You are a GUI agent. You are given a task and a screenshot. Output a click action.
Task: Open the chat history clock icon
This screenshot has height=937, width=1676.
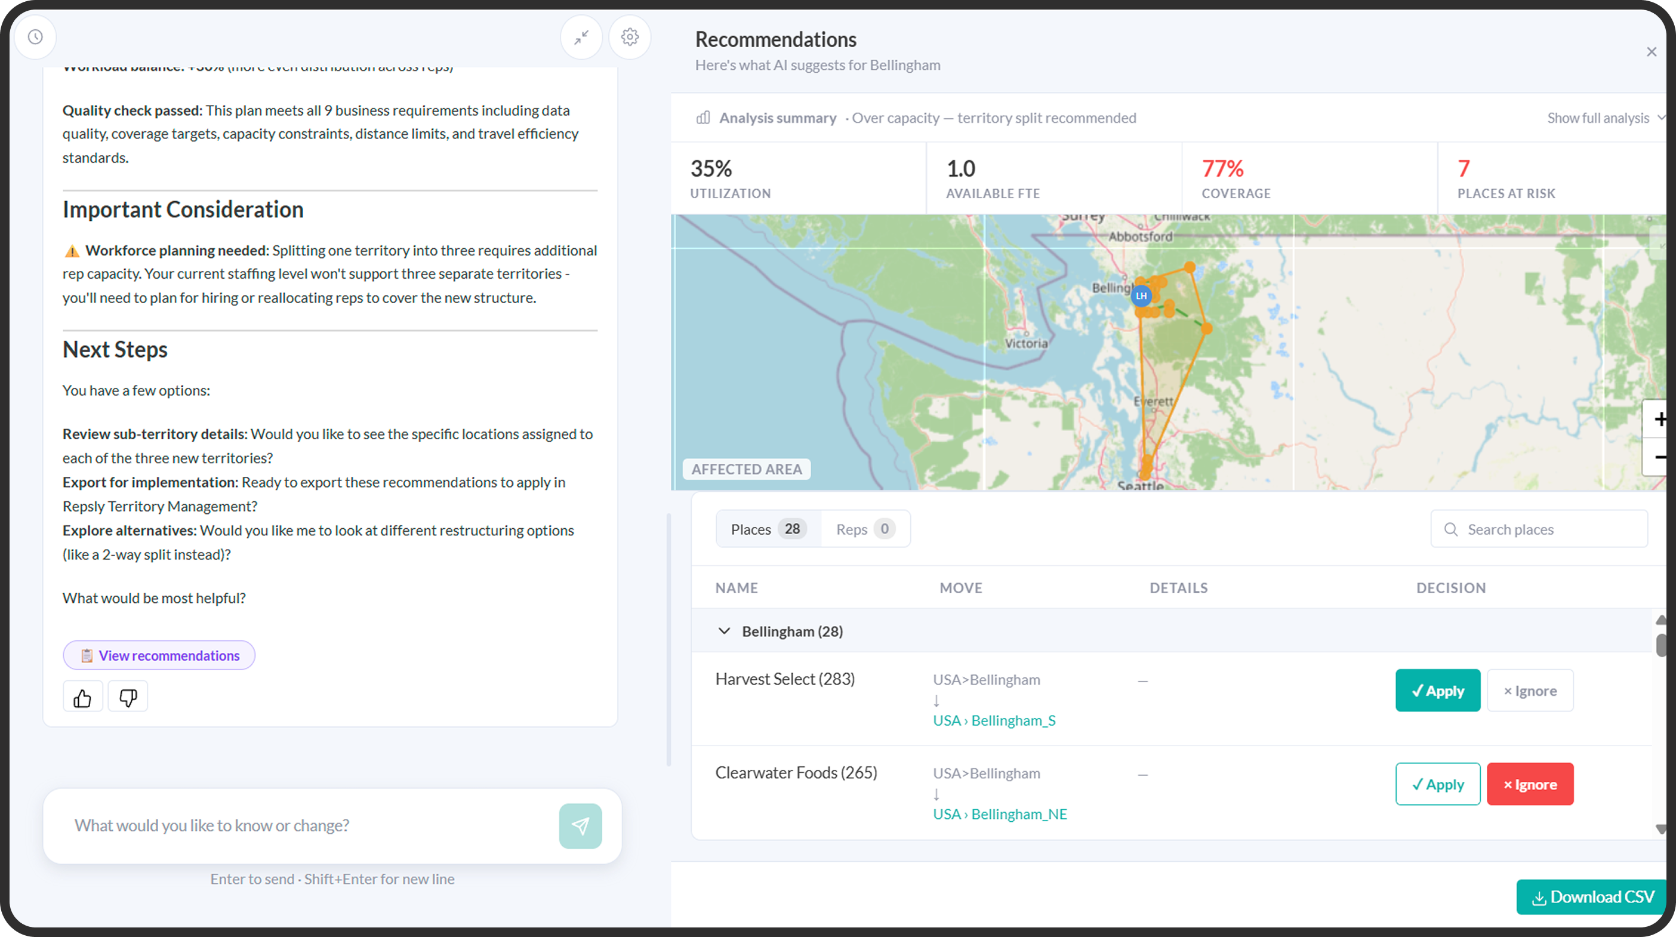coord(35,37)
